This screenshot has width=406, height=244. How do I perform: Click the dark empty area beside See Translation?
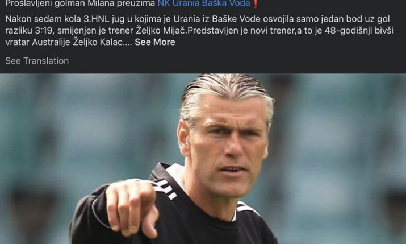tap(233, 61)
